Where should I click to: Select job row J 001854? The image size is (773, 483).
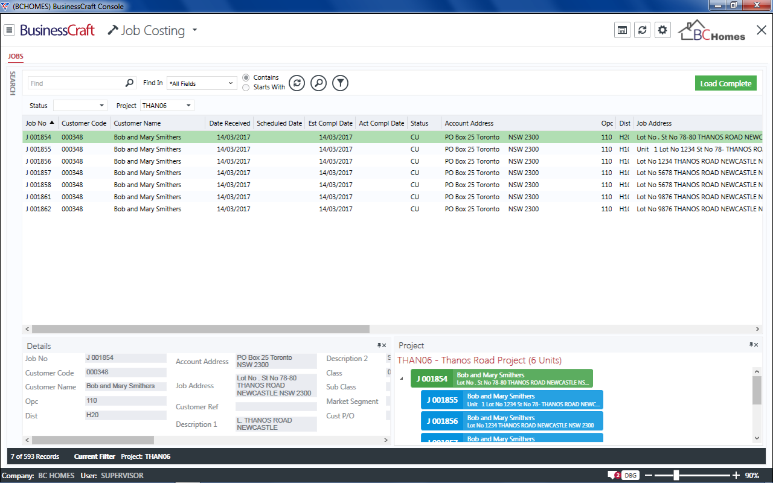point(393,137)
